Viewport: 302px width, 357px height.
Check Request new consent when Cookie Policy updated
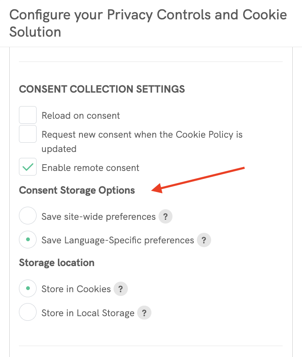[x=27, y=134]
